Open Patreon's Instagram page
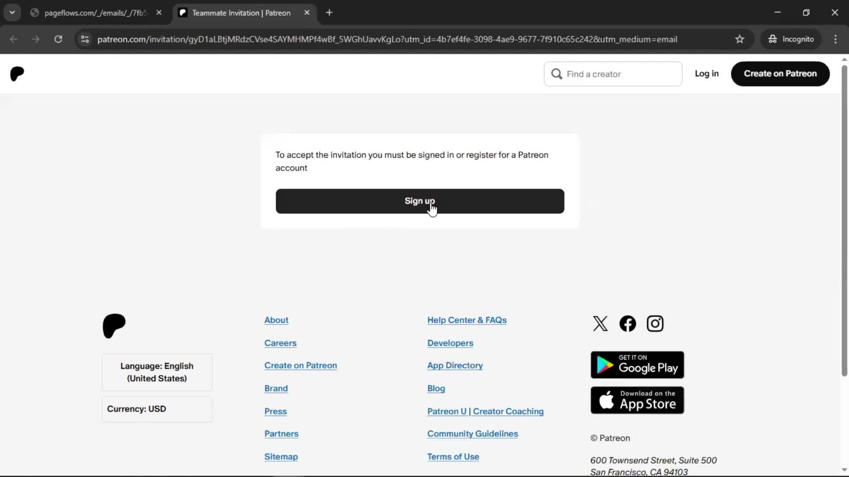 coord(655,324)
